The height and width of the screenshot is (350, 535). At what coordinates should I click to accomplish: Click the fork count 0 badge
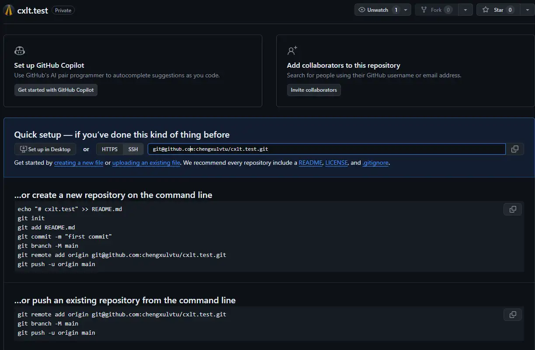[448, 10]
